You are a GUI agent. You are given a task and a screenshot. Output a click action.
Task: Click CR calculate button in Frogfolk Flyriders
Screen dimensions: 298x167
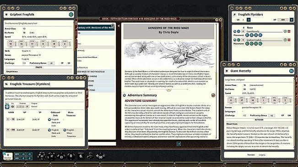click(x=249, y=20)
